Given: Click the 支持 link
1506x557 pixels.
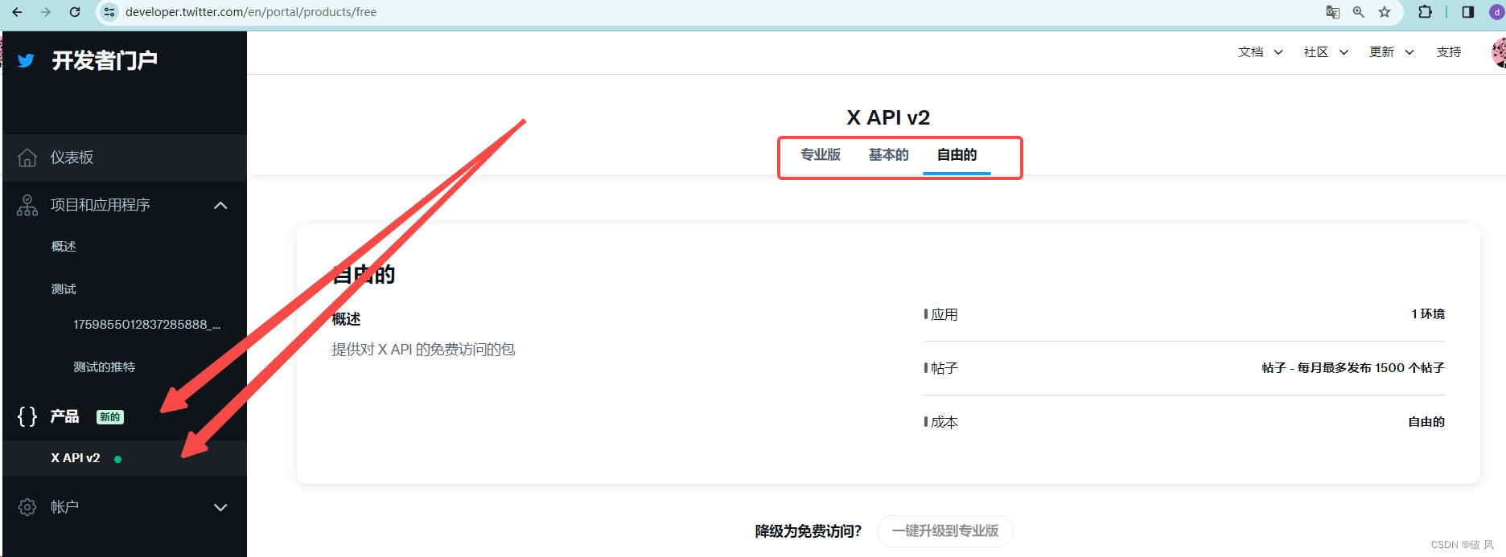Looking at the screenshot, I should 1449,52.
